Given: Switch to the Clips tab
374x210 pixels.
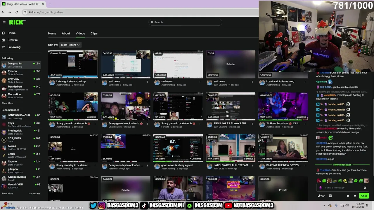Looking at the screenshot, I should pos(94,34).
